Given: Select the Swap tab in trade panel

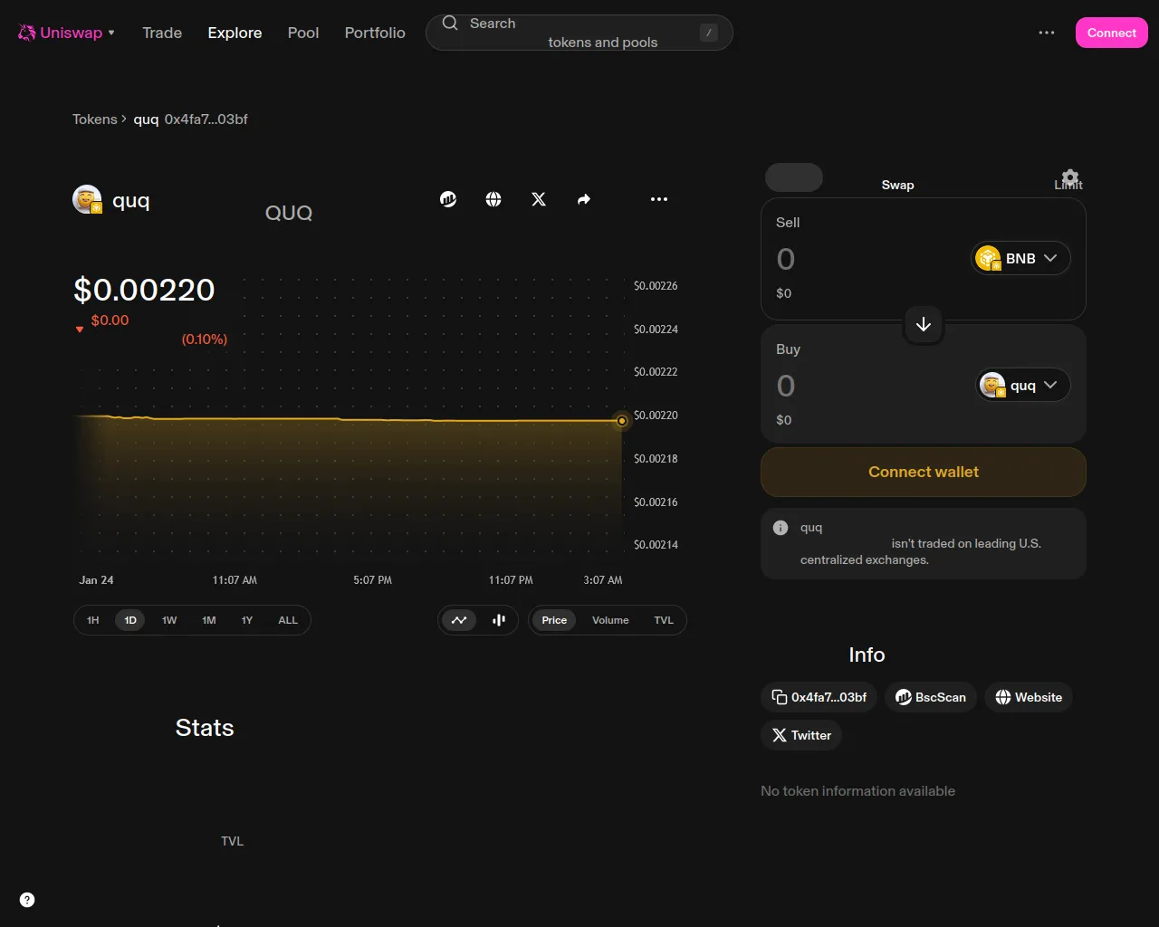Looking at the screenshot, I should pyautogui.click(x=898, y=185).
